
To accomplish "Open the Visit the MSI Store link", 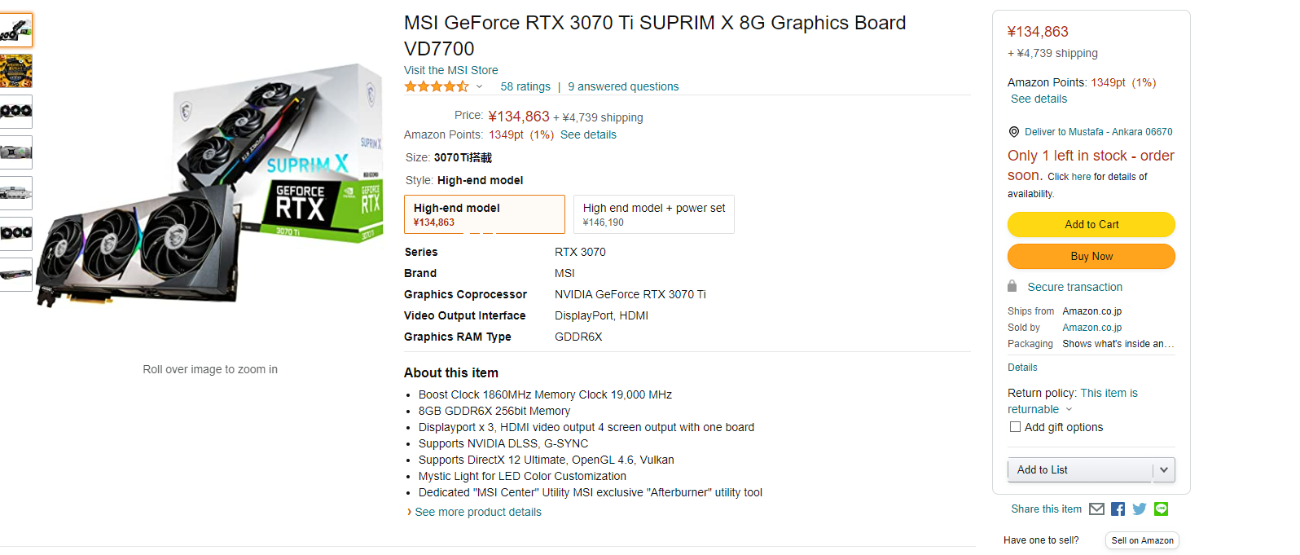I will (x=450, y=71).
